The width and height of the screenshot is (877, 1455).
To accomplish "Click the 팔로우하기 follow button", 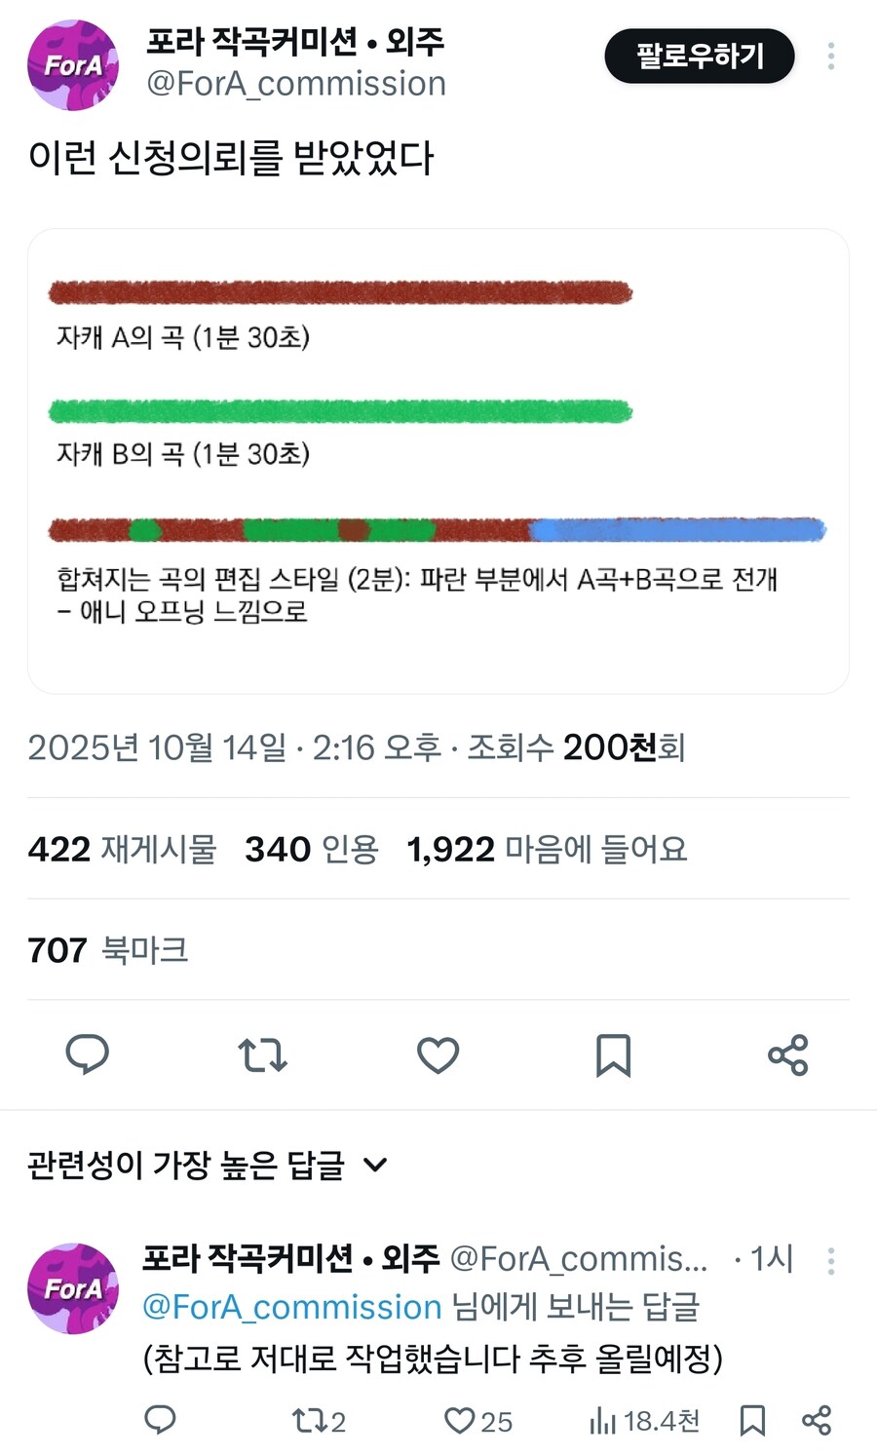I will point(700,57).
